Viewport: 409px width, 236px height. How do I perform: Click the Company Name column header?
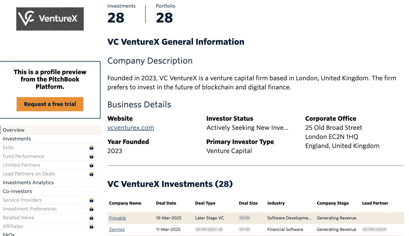pyautogui.click(x=125, y=203)
